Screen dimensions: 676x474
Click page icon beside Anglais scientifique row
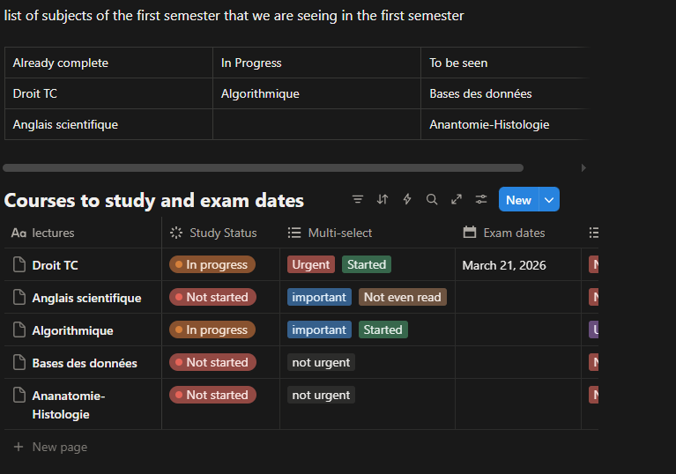pos(19,297)
